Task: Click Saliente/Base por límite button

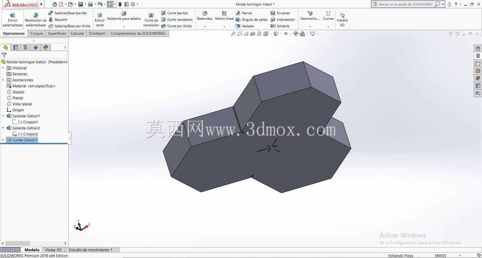Action: [69, 26]
